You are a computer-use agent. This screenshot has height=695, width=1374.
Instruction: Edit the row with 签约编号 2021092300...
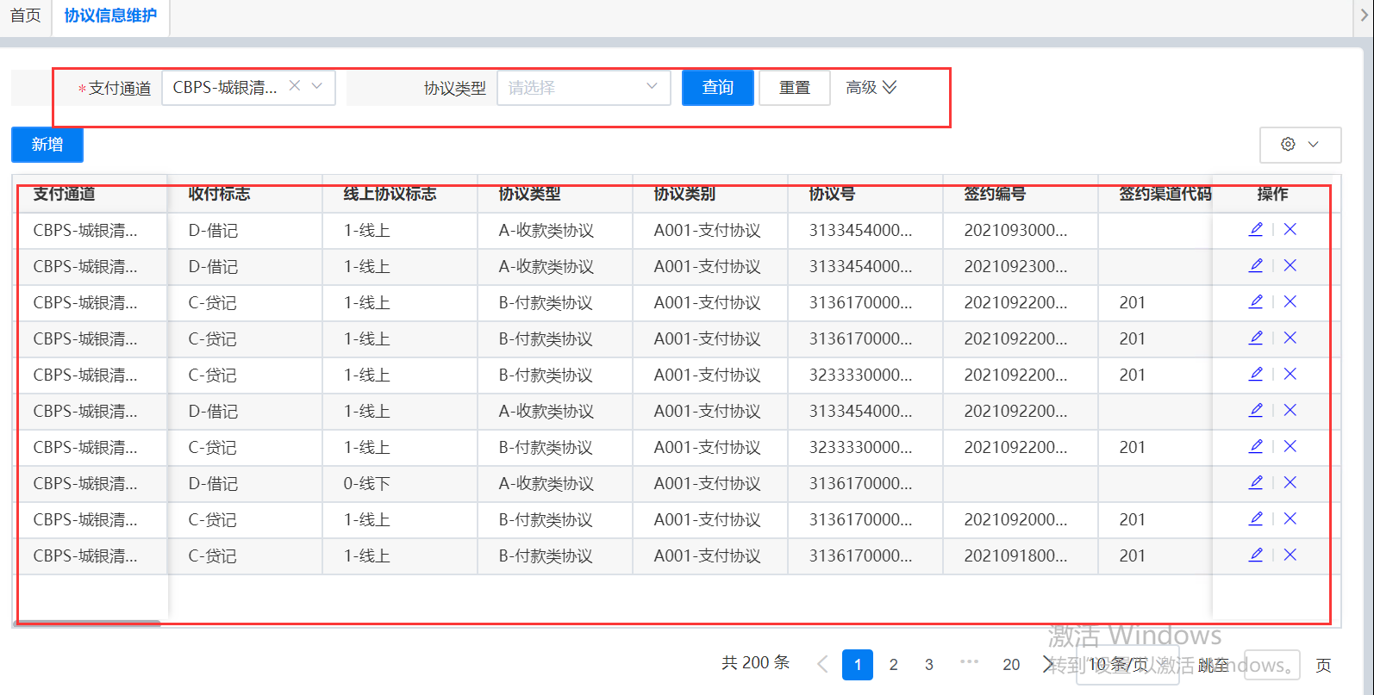click(1256, 265)
